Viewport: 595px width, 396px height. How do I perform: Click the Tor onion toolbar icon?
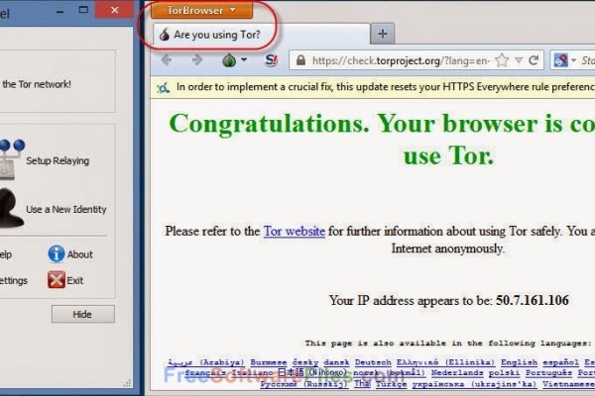pos(227,60)
